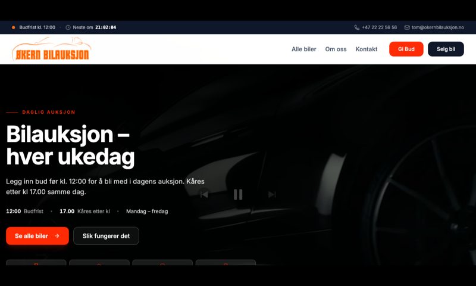Click the orange Budfrist status dot

click(x=13, y=27)
